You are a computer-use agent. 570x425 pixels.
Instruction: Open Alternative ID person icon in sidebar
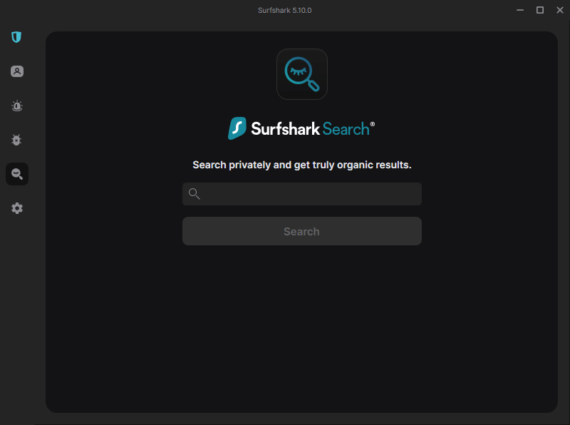point(16,71)
